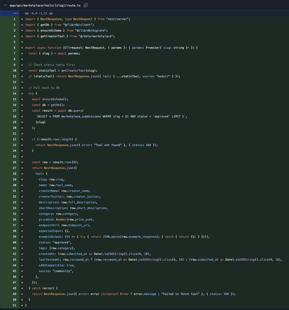Click getCreatorTool(slug) call on line 10
This screenshot has width=289, height=310.
78,71
